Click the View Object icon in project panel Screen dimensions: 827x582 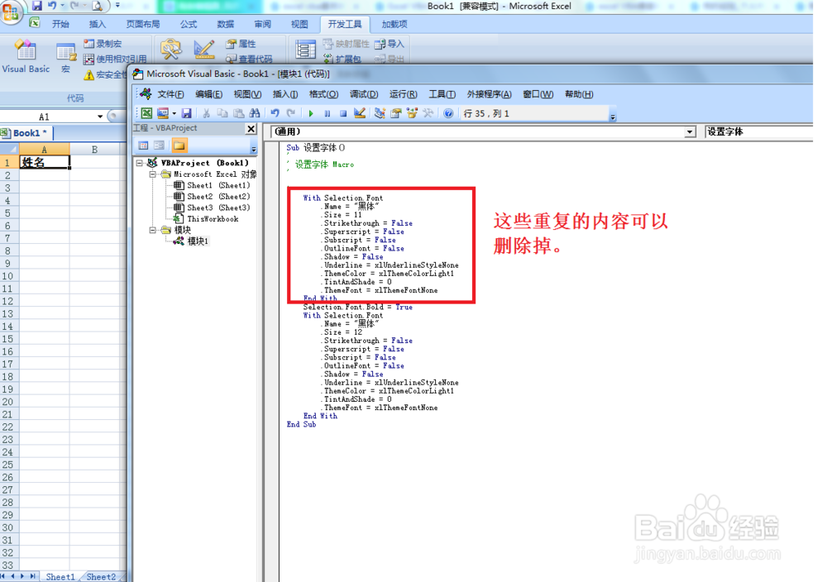click(x=159, y=145)
